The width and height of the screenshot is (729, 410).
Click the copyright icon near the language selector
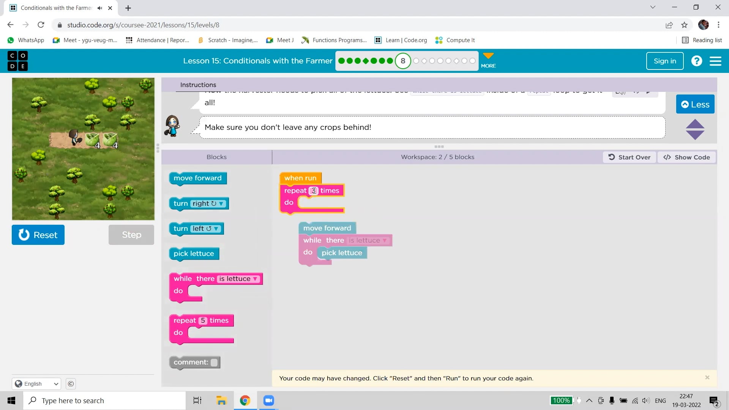71,384
